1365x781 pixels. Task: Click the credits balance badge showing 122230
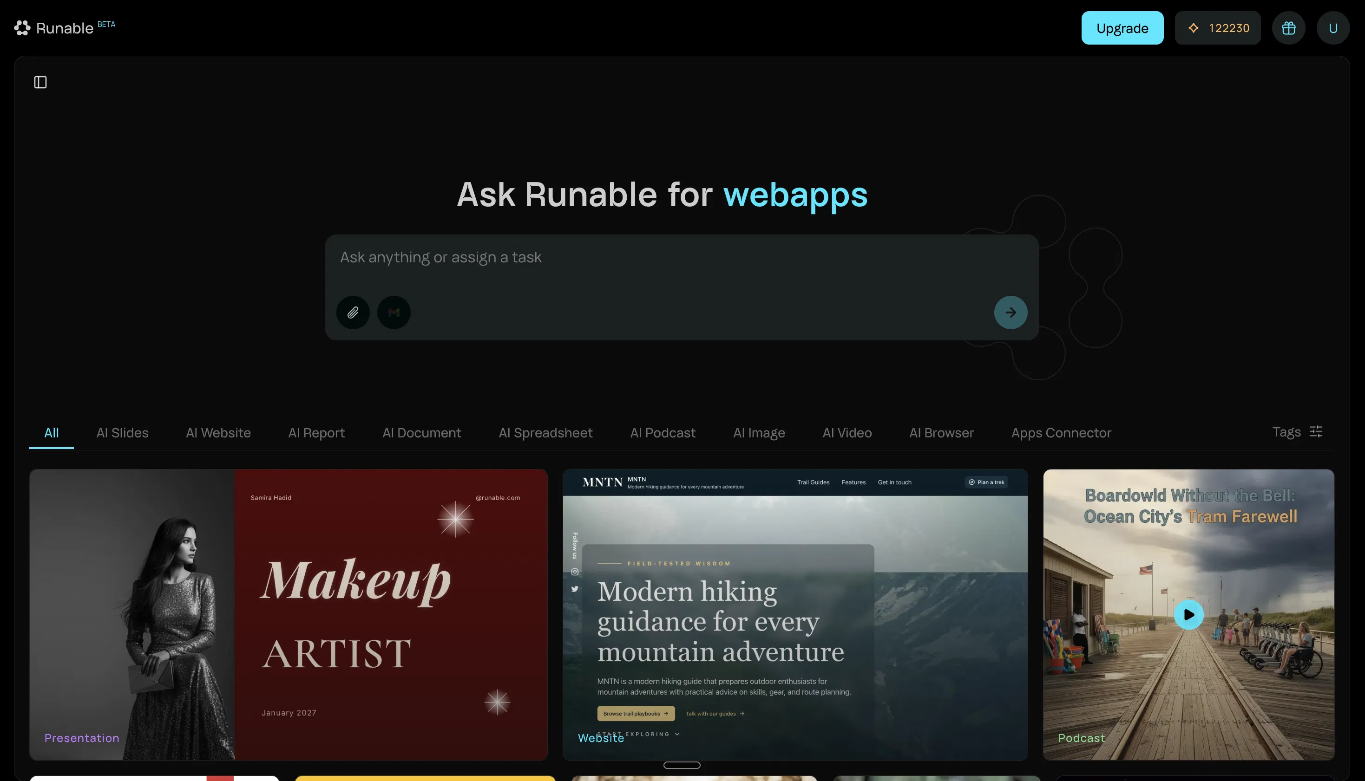click(x=1217, y=28)
